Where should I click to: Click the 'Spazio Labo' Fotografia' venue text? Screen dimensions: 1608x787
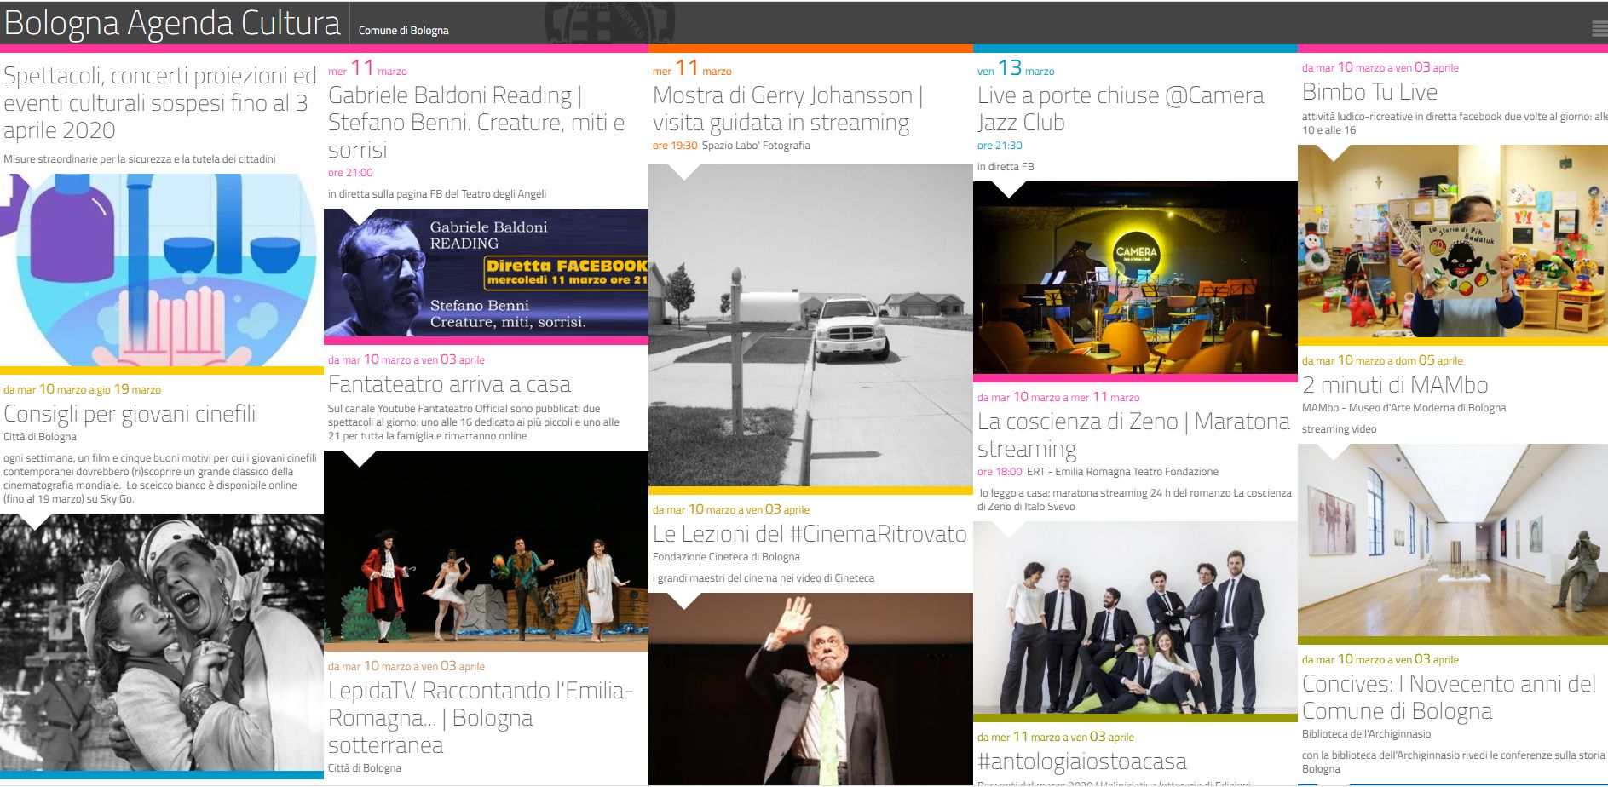[756, 146]
